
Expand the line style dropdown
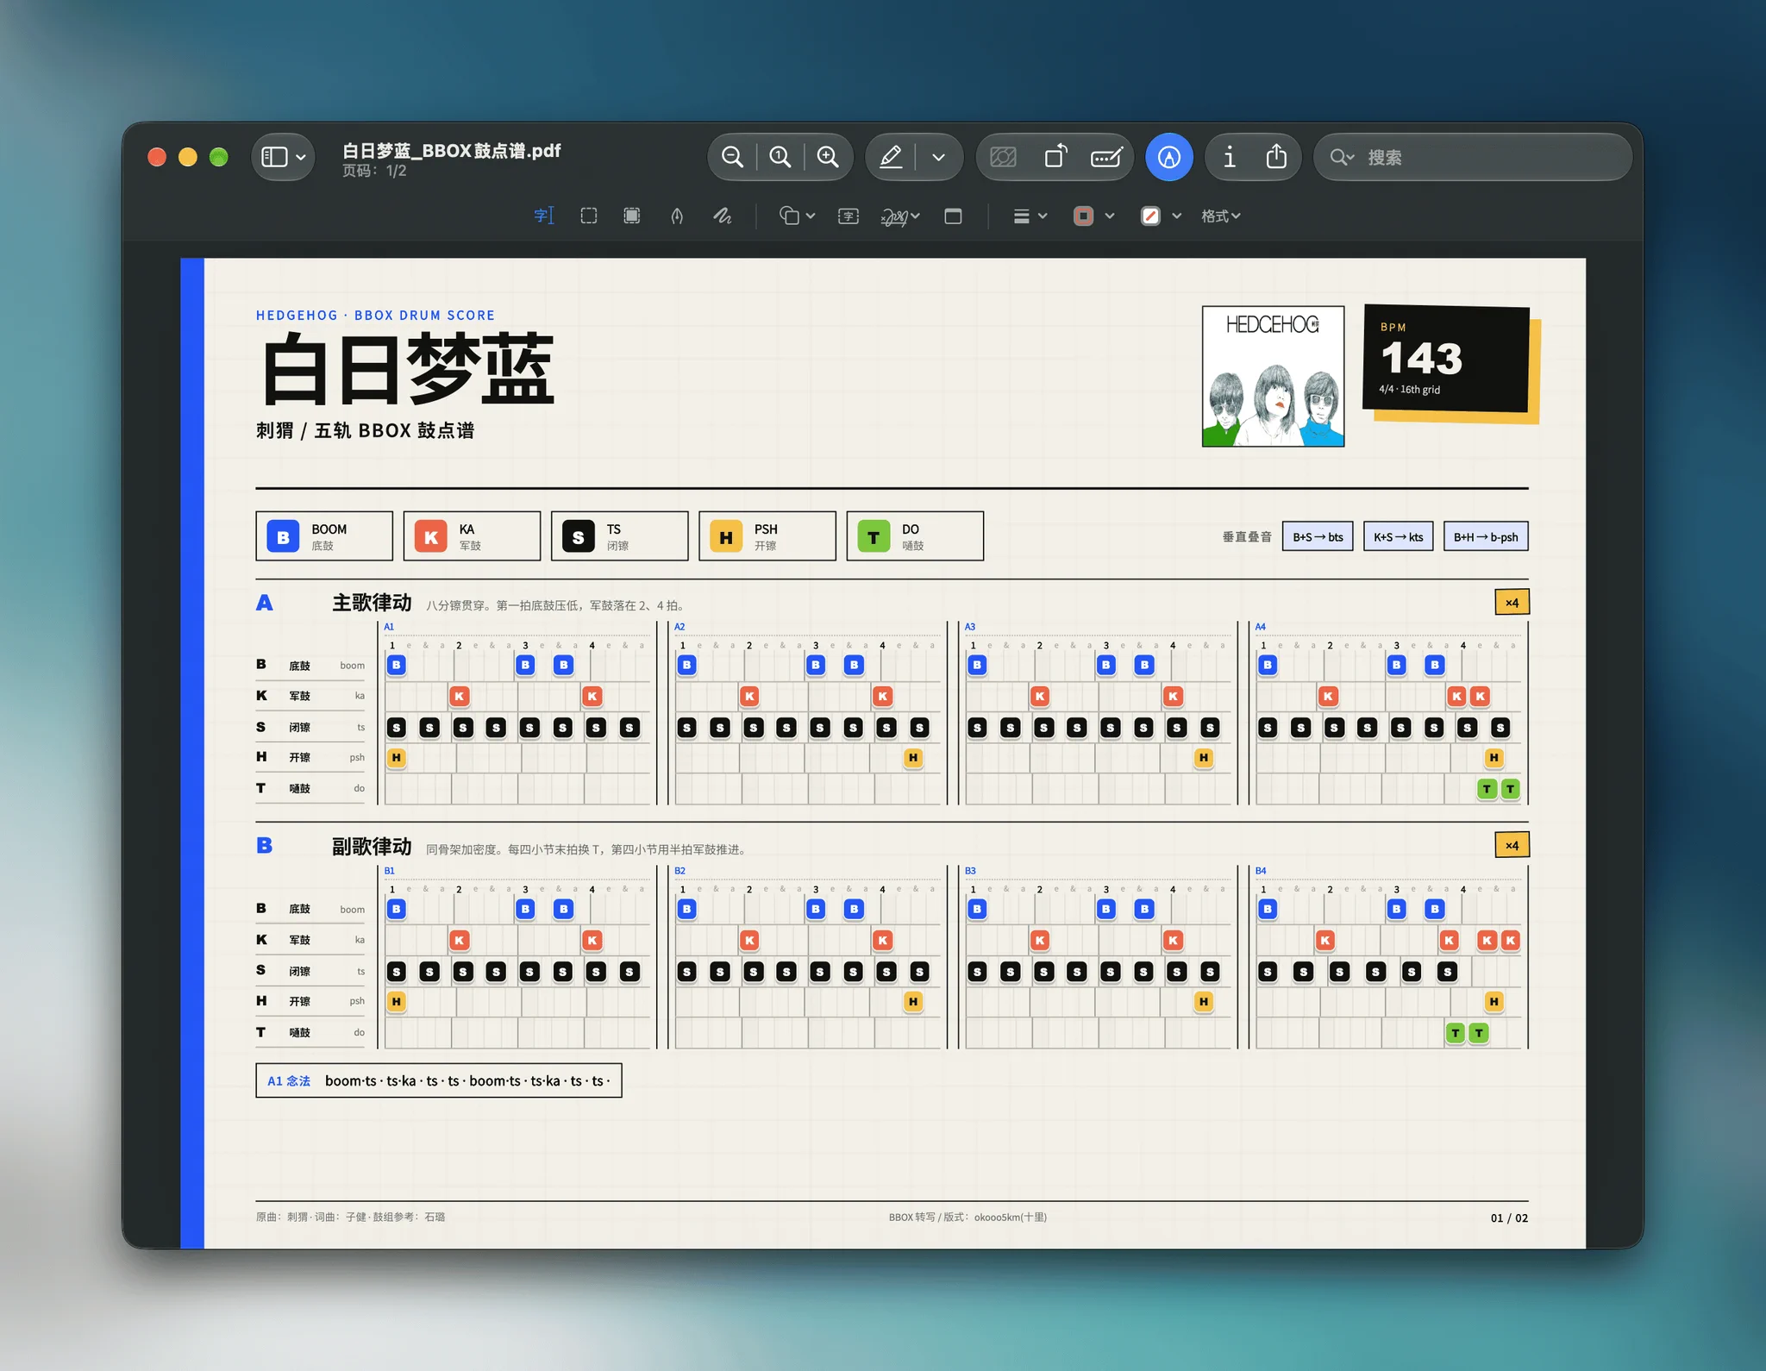[1030, 216]
